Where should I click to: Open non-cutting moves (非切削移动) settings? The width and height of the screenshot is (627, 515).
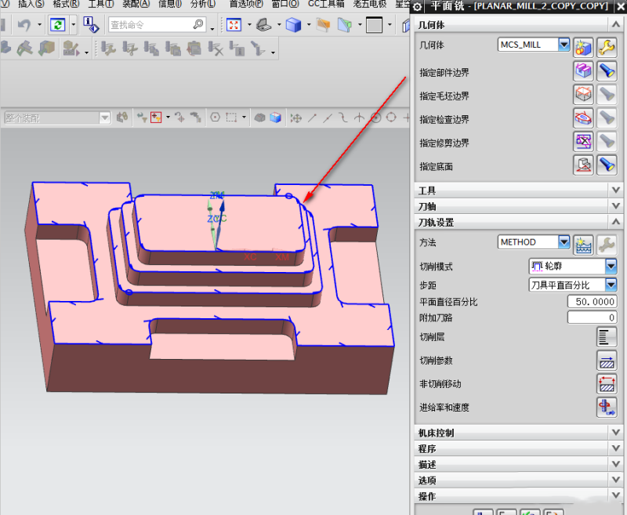click(607, 384)
